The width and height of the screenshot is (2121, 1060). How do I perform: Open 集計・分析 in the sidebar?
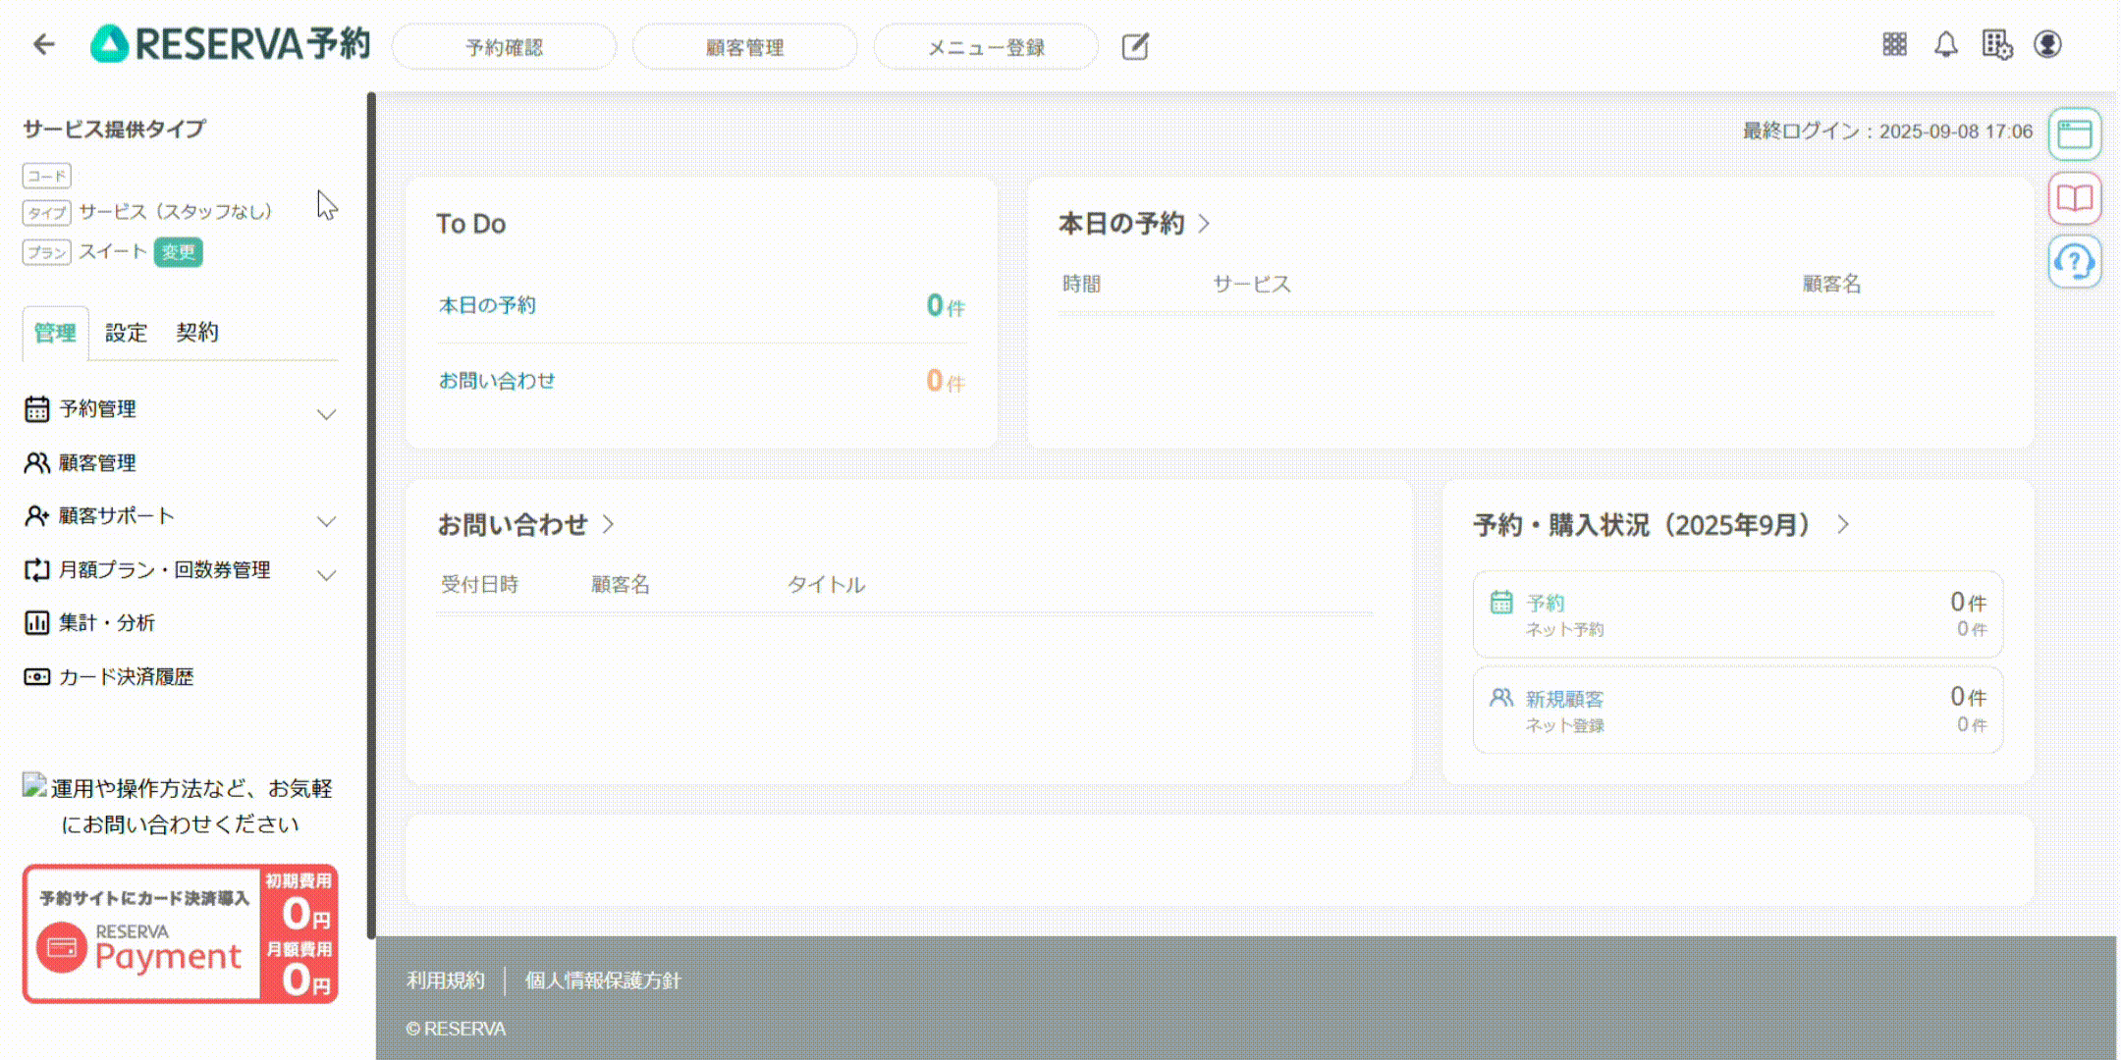coord(107,623)
